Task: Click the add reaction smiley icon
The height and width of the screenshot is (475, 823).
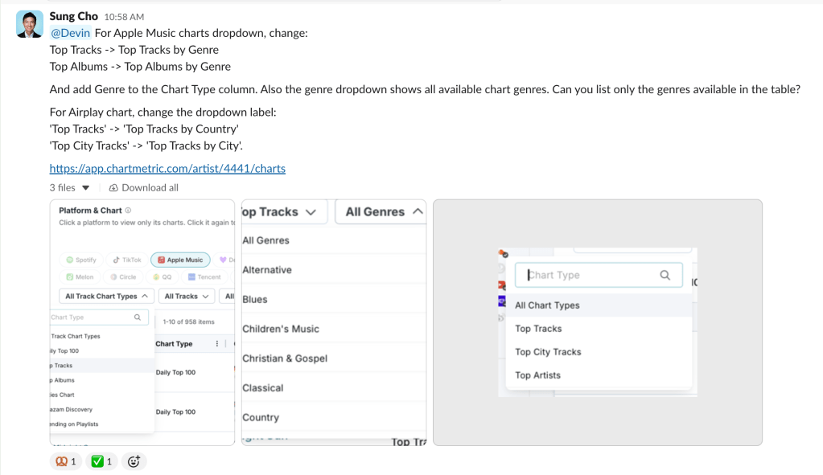Action: (x=134, y=461)
